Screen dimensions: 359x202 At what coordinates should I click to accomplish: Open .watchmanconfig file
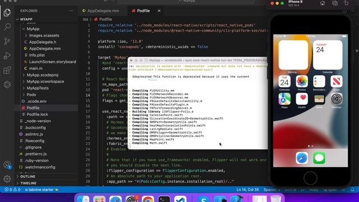40,167
